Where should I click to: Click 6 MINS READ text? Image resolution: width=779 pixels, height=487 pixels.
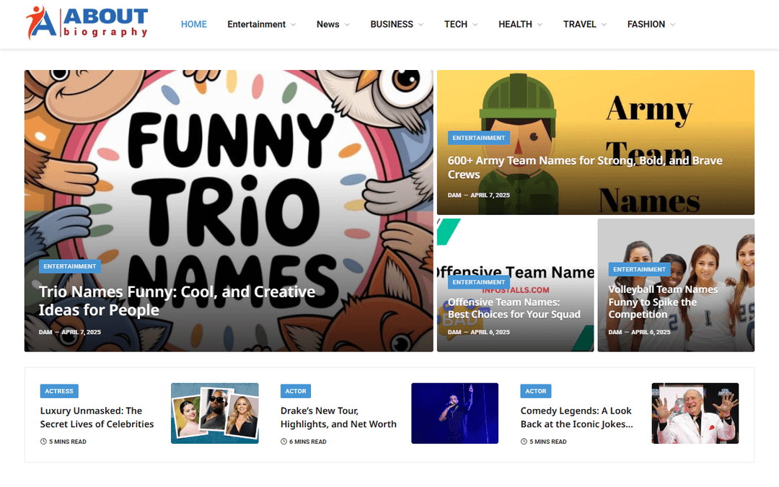(308, 442)
